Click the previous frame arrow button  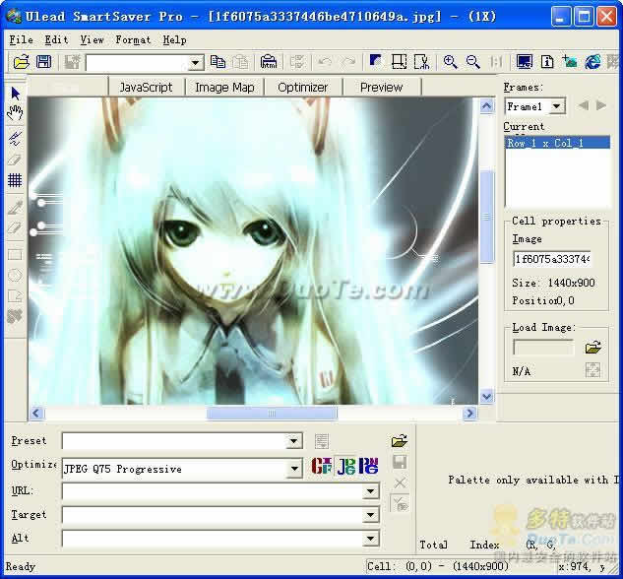click(x=584, y=105)
